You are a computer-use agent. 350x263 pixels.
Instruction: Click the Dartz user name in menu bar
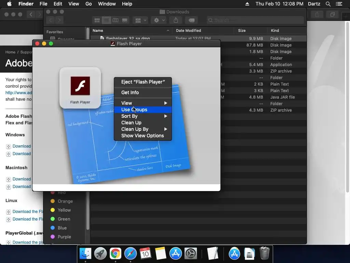pos(314,4)
